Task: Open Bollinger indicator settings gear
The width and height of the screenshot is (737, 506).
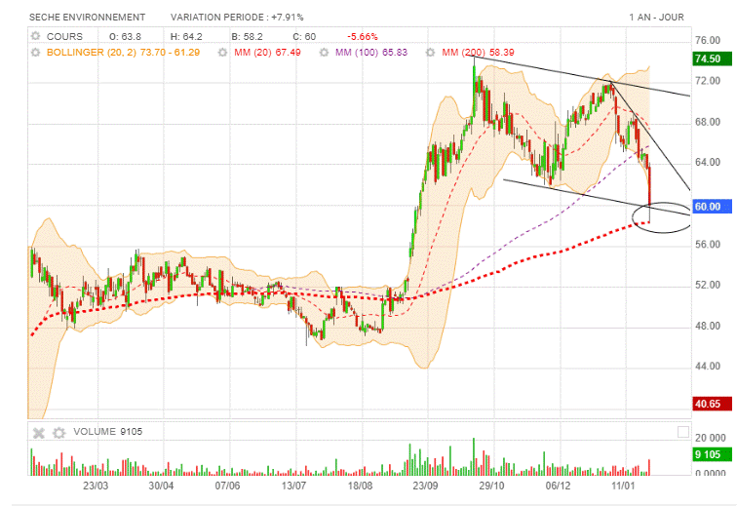Action: tap(35, 53)
